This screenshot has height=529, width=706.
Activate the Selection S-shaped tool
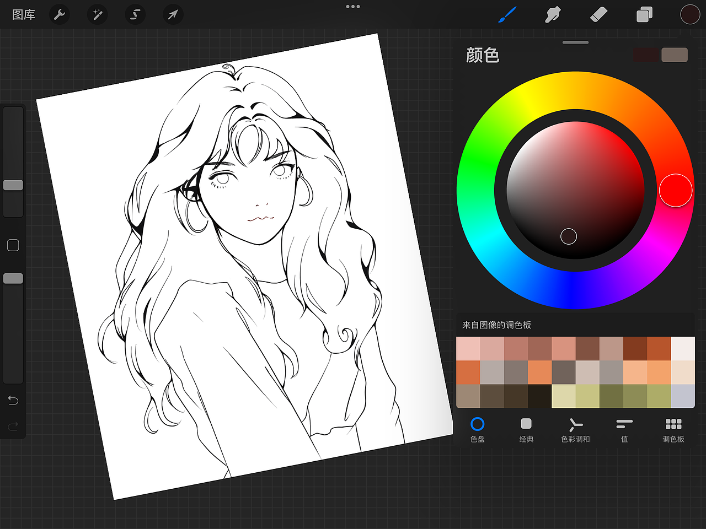pos(135,14)
